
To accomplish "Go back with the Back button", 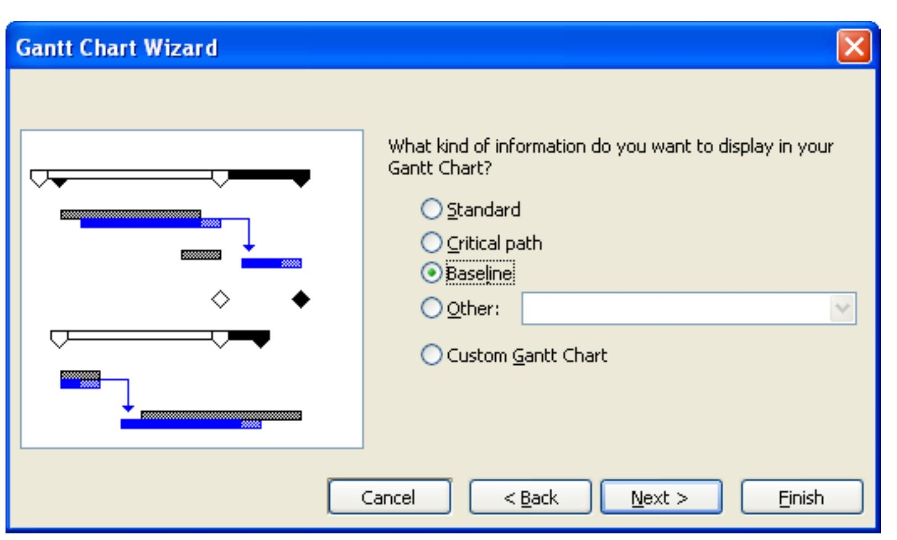I will coord(530,497).
